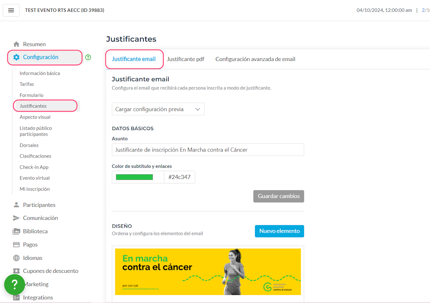Open Configuración avanzada de email tab
Image resolution: width=430 pixels, height=303 pixels.
pyautogui.click(x=255, y=59)
